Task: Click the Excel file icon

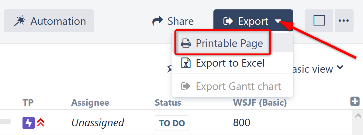Action: point(186,63)
